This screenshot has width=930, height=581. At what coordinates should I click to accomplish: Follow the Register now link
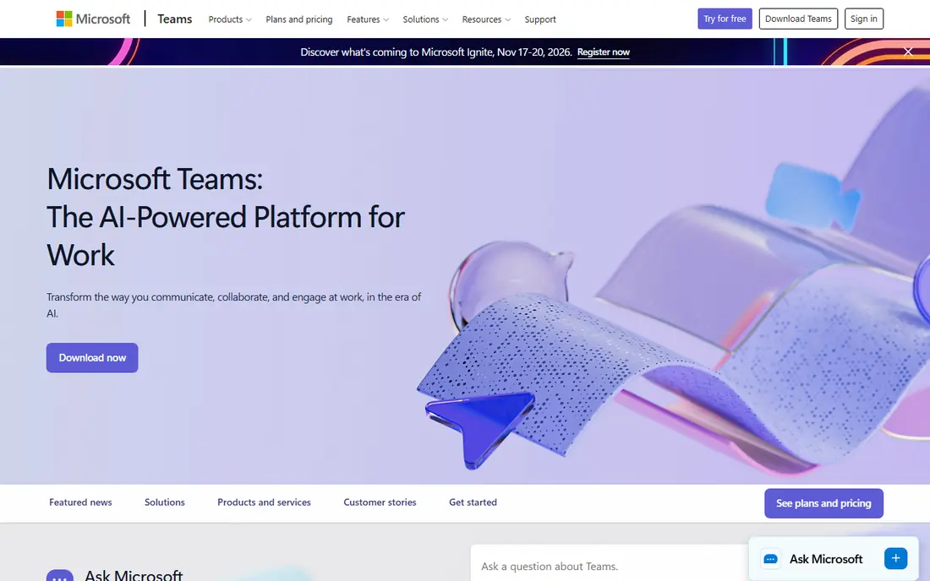tap(603, 52)
